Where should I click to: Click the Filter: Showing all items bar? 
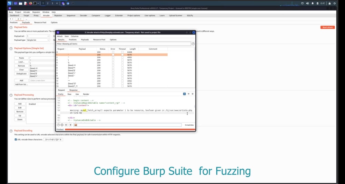pyautogui.click(x=124, y=44)
